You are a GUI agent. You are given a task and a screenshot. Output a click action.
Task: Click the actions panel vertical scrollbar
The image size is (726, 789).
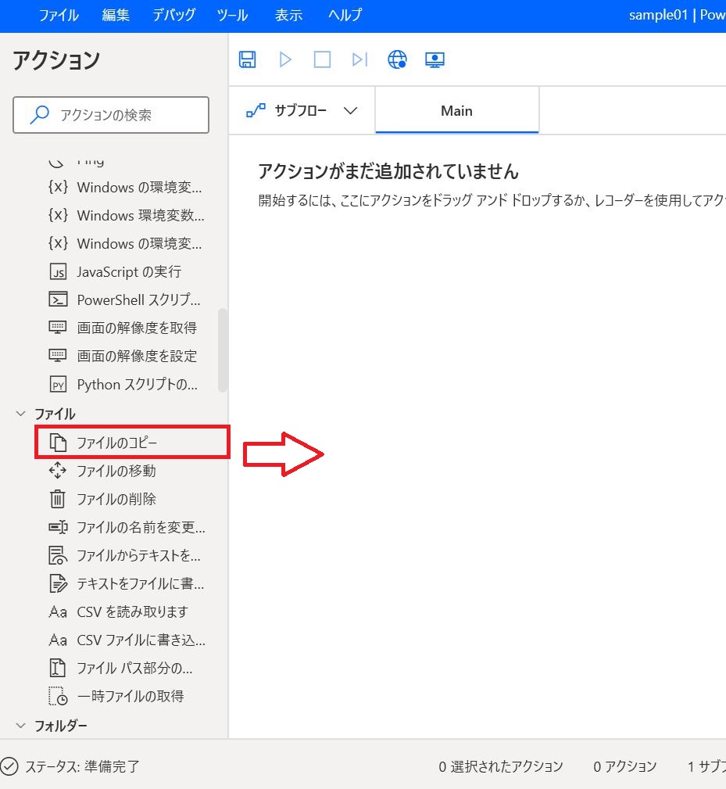point(223,350)
